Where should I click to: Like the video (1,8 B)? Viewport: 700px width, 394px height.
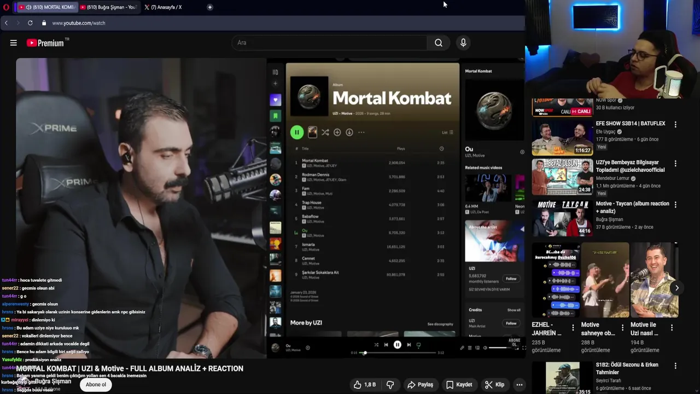pos(364,385)
